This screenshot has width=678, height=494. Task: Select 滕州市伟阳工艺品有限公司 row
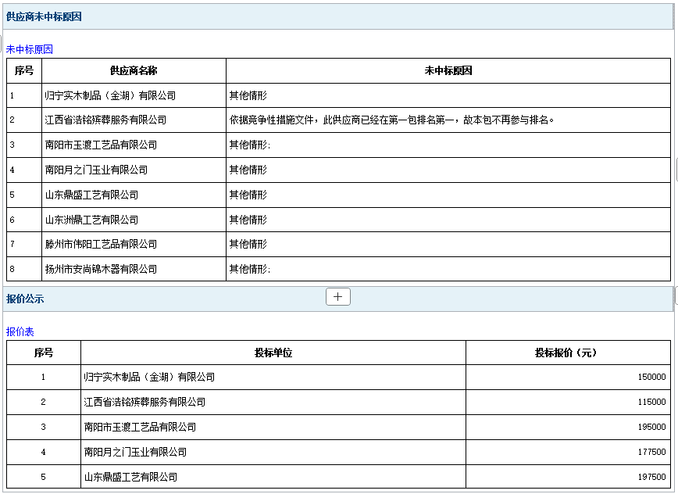(338, 245)
